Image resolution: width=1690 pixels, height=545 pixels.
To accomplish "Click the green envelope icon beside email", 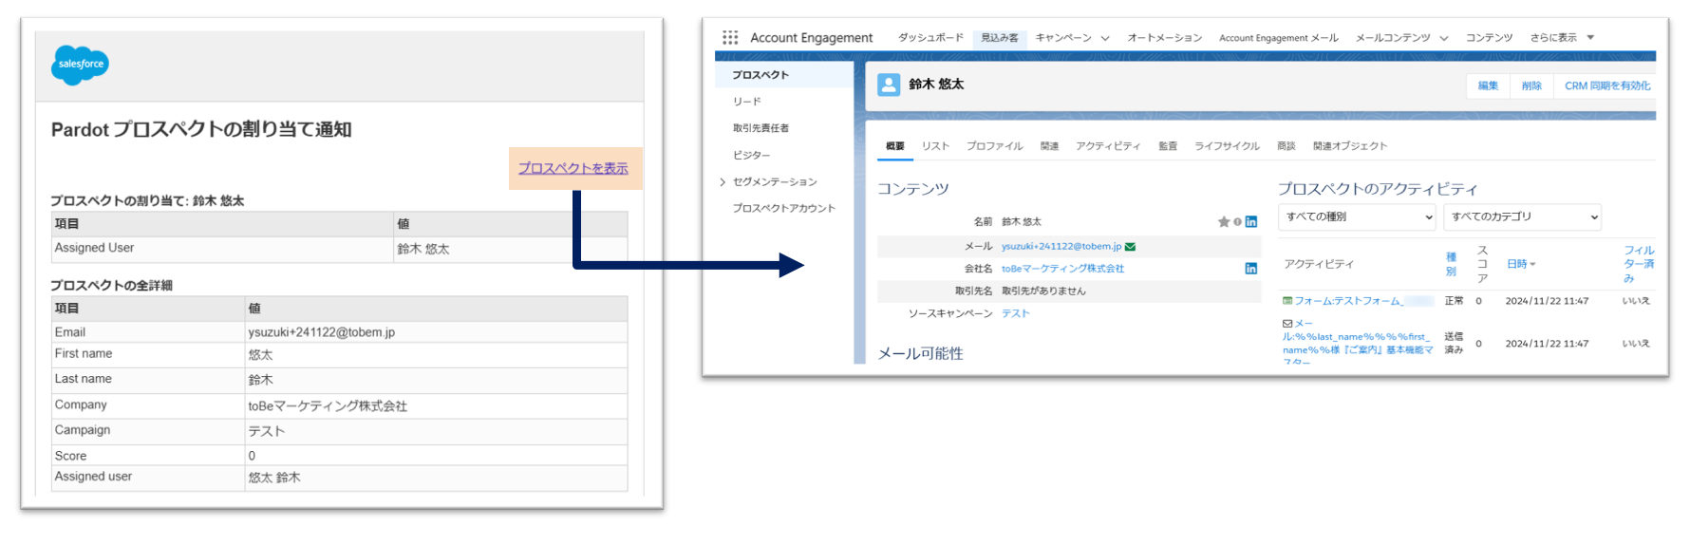I will (1130, 247).
